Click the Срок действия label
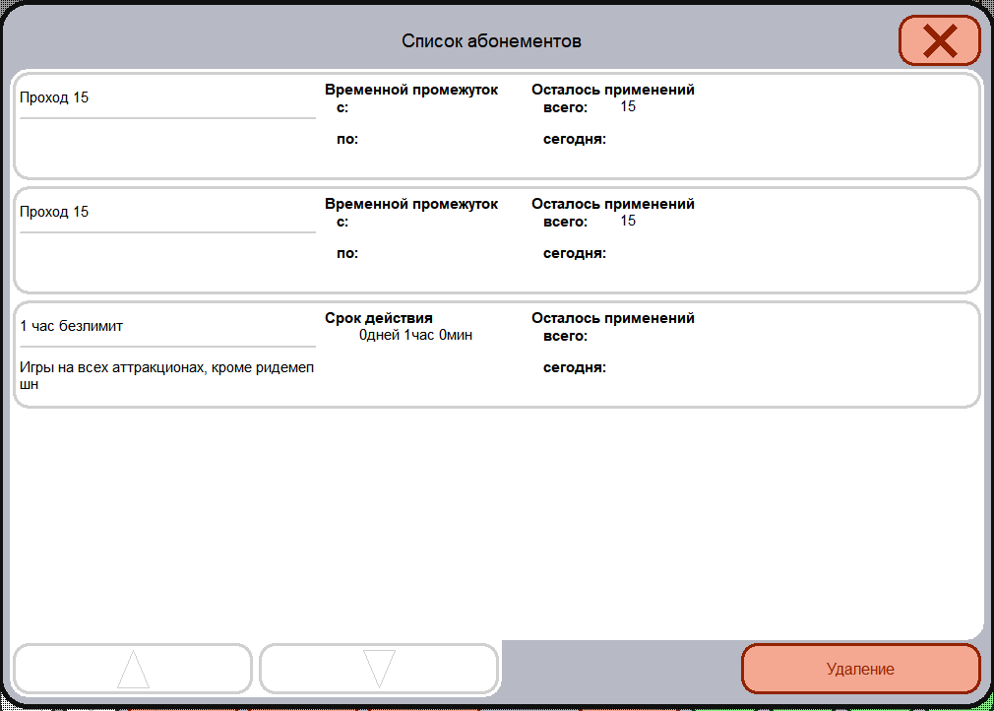This screenshot has height=711, width=994. point(379,318)
